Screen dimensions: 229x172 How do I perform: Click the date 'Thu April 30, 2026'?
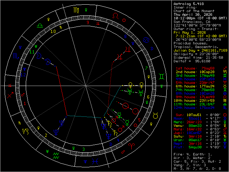tap(193, 15)
